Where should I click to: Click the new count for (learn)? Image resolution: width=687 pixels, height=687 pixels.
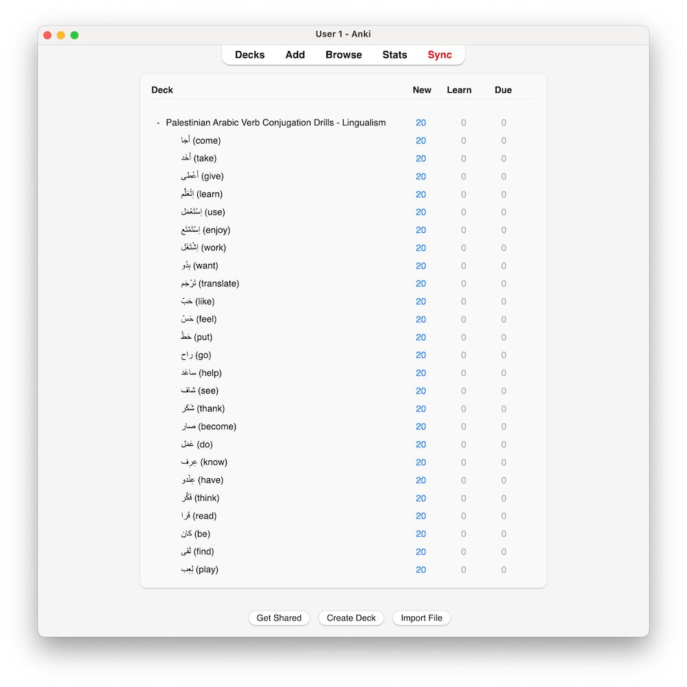(x=420, y=194)
